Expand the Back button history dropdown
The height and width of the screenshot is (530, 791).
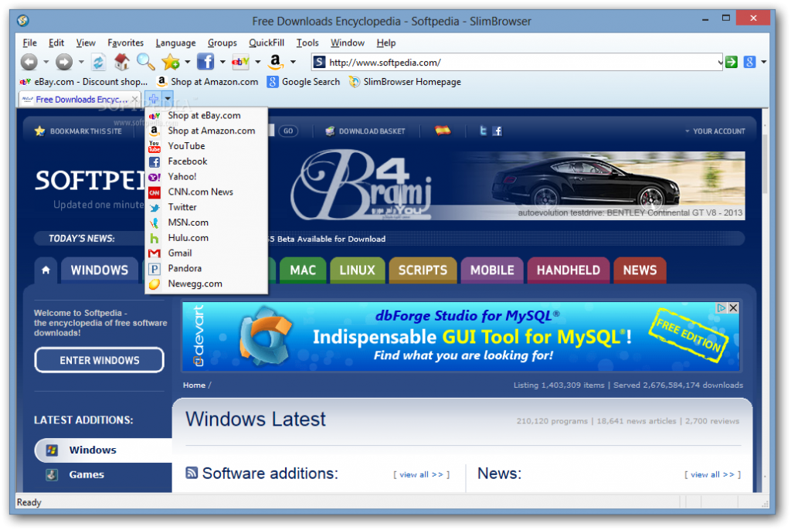coord(46,63)
